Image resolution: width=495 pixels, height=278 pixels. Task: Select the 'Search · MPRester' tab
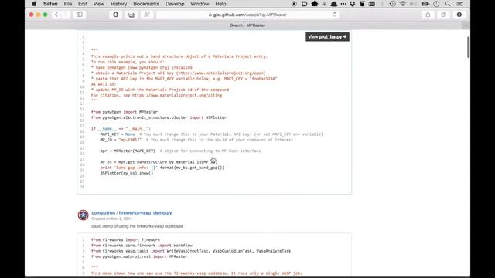click(x=247, y=25)
